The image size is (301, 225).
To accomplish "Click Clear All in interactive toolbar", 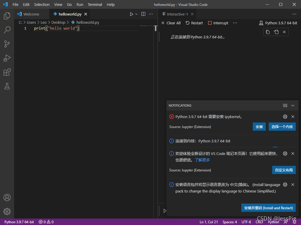I will click(x=171, y=23).
